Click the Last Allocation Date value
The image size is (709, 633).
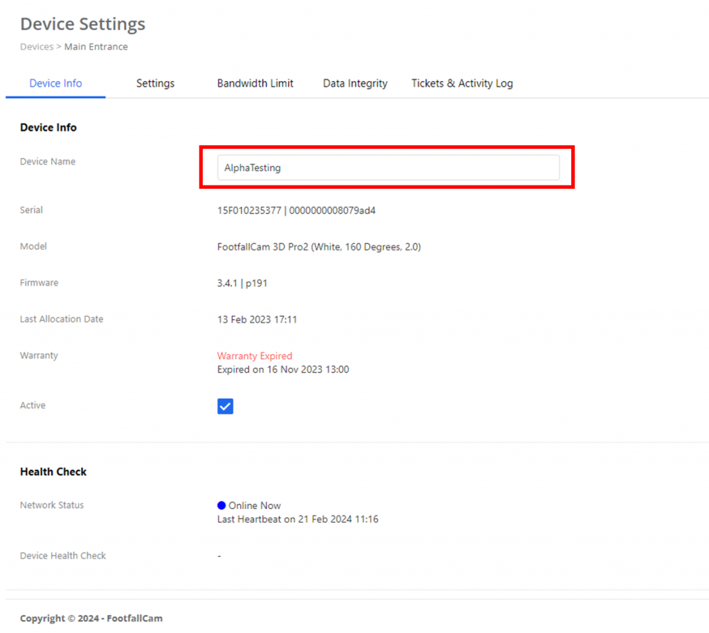click(261, 319)
